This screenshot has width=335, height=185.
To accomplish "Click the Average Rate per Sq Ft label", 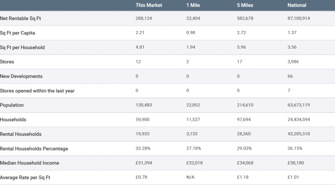I will [25, 177].
